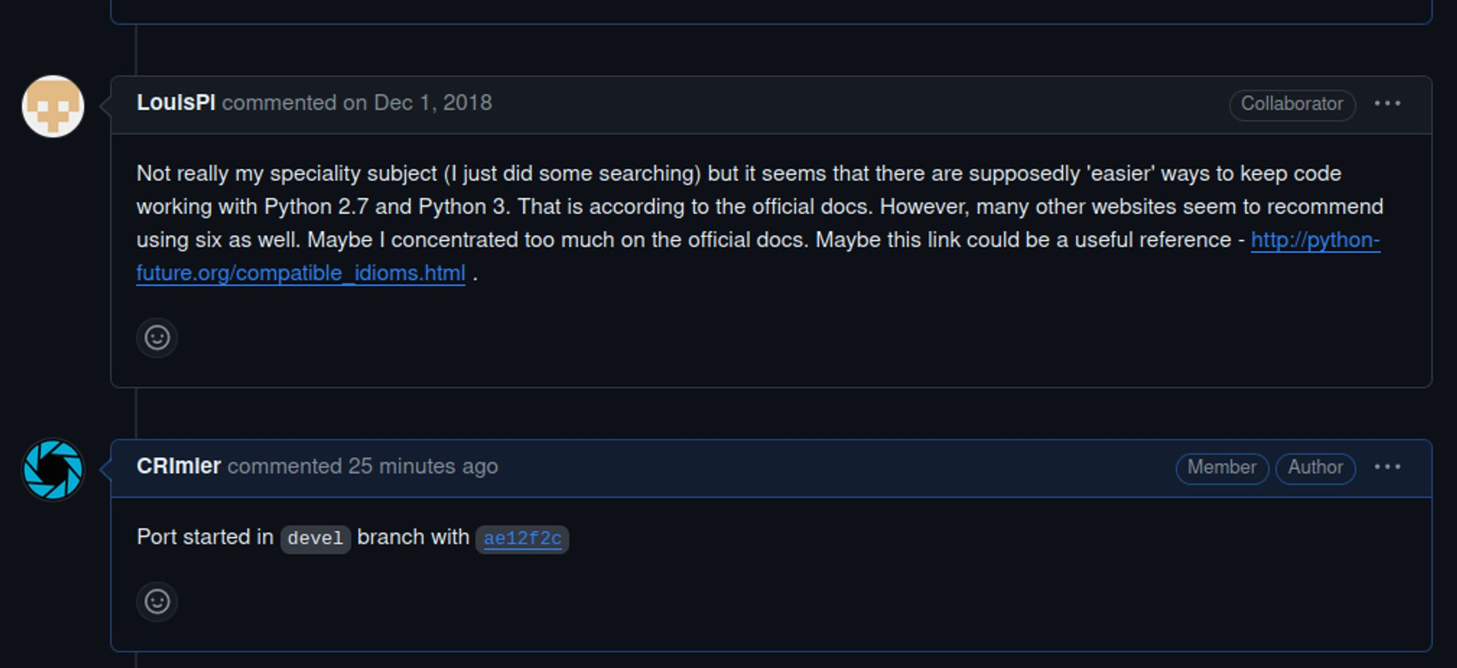Open three-dot options menu on CRImier's comment
Viewport: 1457px width, 668px height.
[x=1387, y=466]
